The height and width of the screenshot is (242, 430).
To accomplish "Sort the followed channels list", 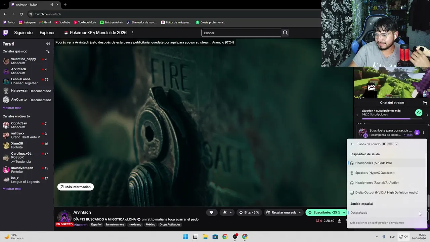I will coord(48,51).
